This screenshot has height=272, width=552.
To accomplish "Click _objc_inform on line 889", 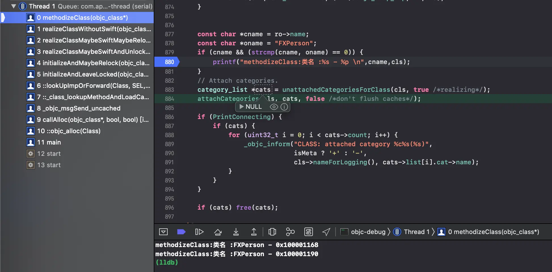I will [267, 144].
